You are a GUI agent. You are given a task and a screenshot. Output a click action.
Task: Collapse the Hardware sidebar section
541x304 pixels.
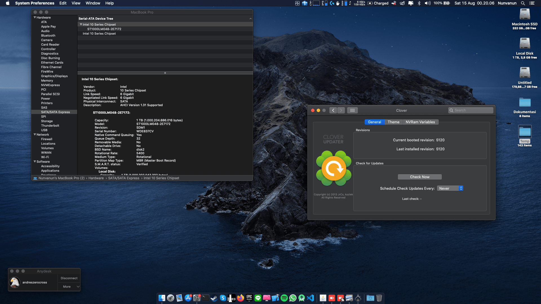[35, 17]
